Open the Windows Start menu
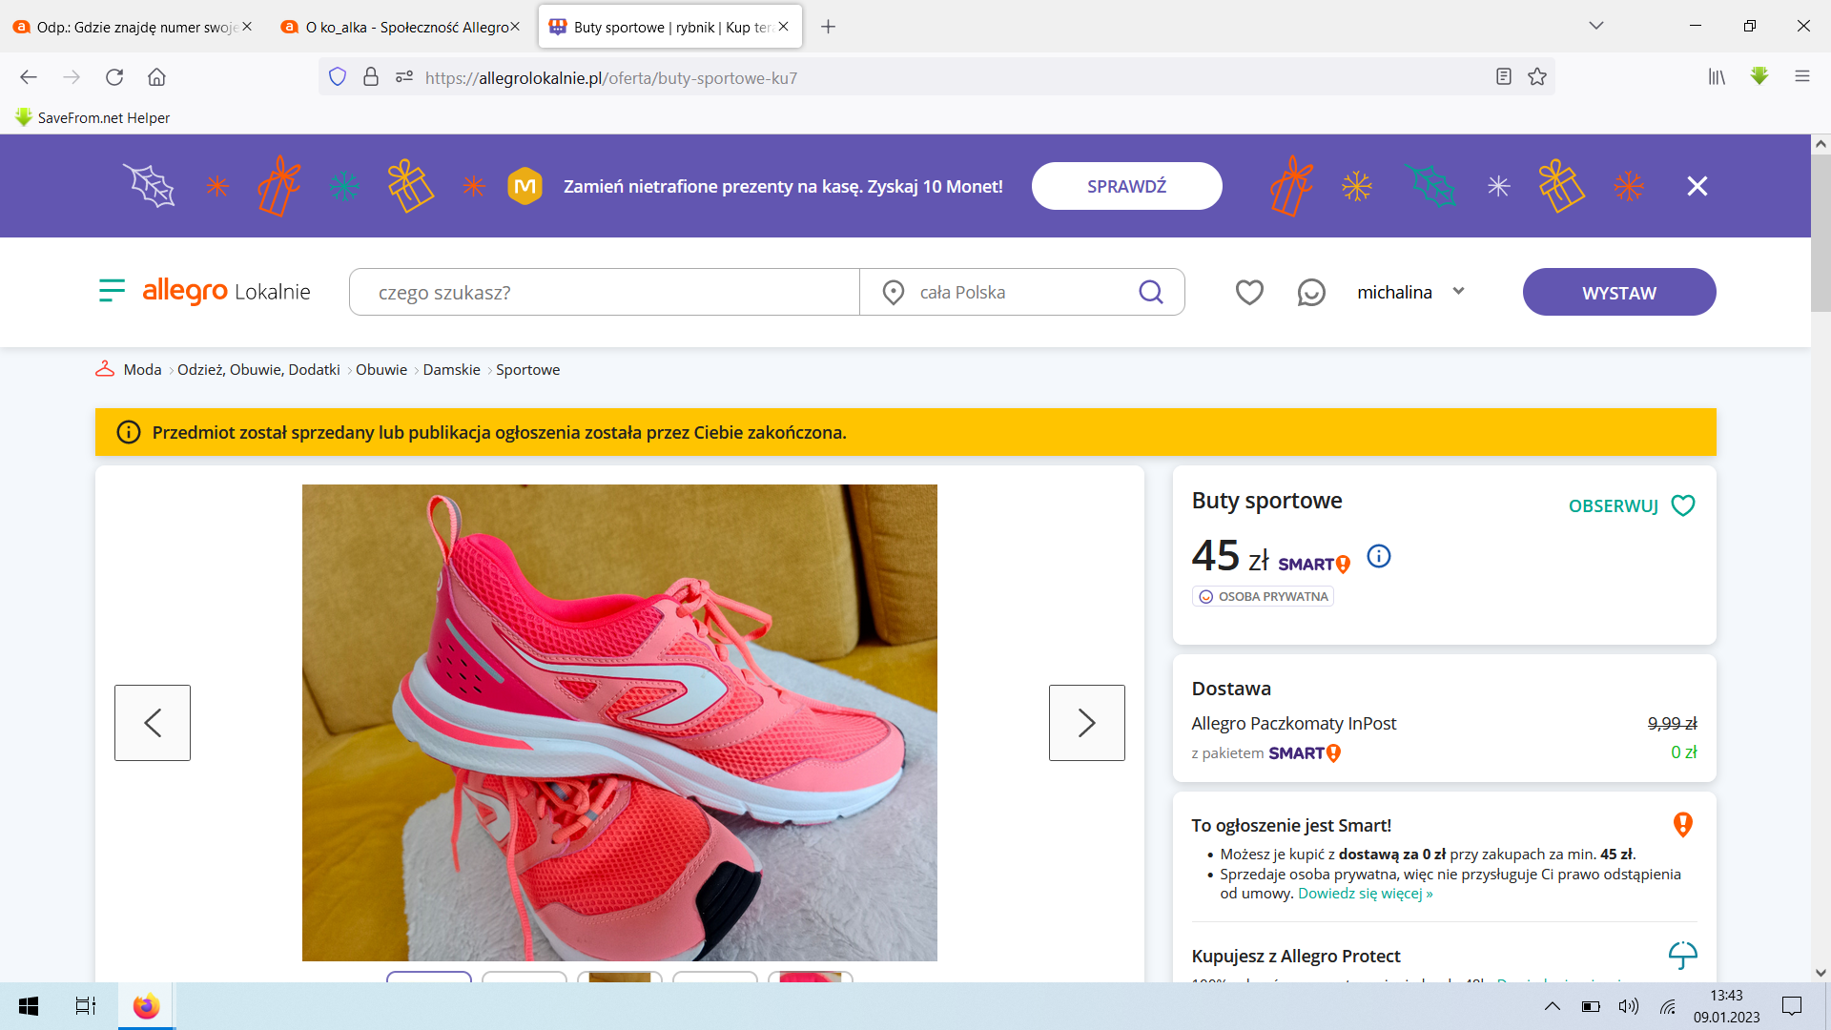The width and height of the screenshot is (1831, 1030). (29, 1006)
